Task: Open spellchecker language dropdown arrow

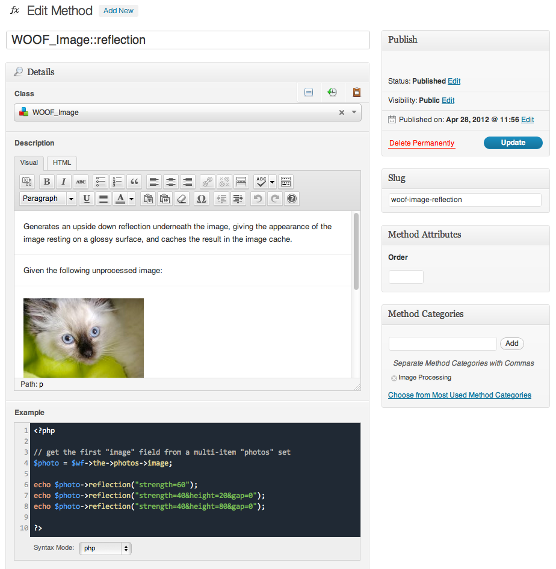Action: point(272,182)
